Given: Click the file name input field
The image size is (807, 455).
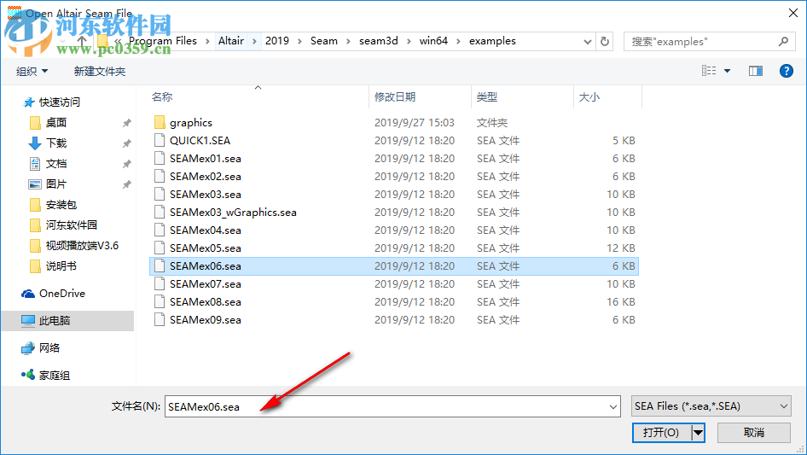Looking at the screenshot, I should 386,406.
